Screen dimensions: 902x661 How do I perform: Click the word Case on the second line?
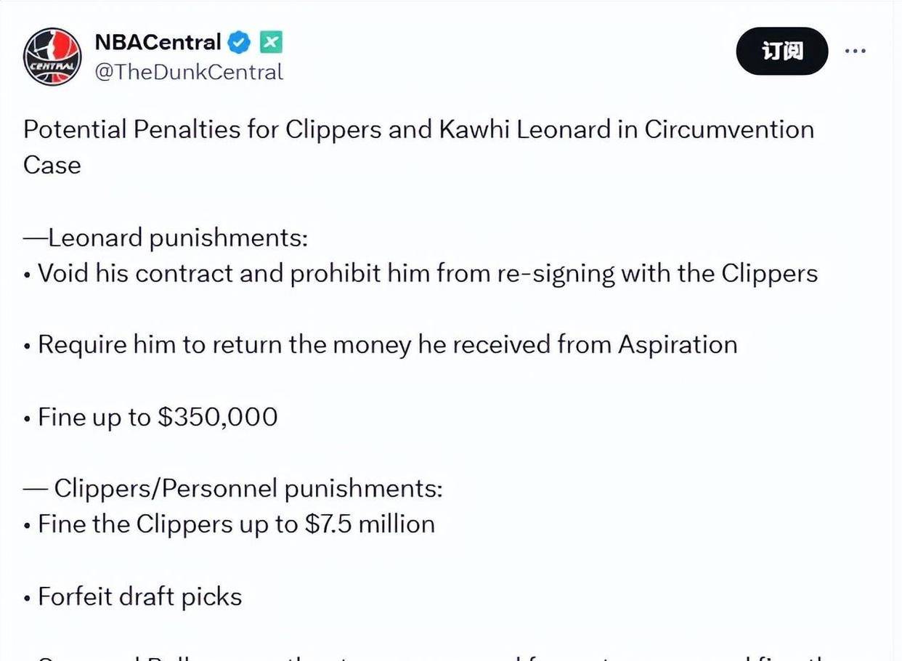pos(52,165)
